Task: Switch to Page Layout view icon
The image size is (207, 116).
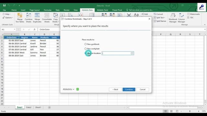Action: (x=171, y=111)
